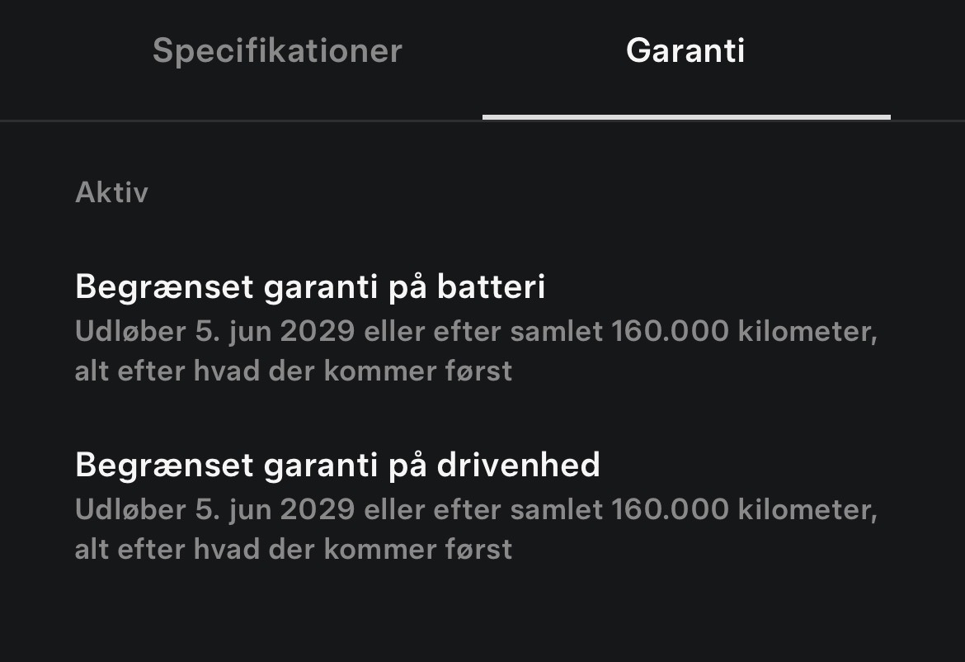
Task: Click Udløber in the battery warranty description
Action: (x=130, y=332)
